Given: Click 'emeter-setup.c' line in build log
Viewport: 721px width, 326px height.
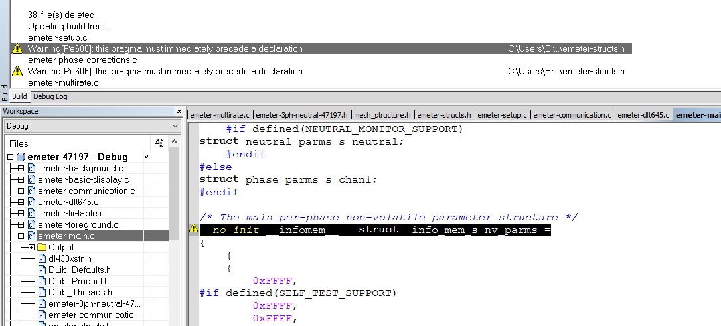Looking at the screenshot, I should [x=58, y=38].
